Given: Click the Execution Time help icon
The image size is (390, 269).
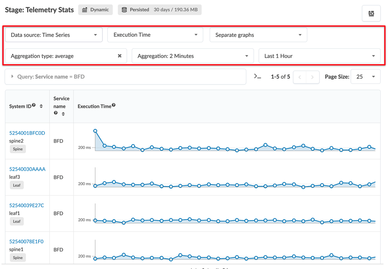Looking at the screenshot, I should click(x=114, y=106).
